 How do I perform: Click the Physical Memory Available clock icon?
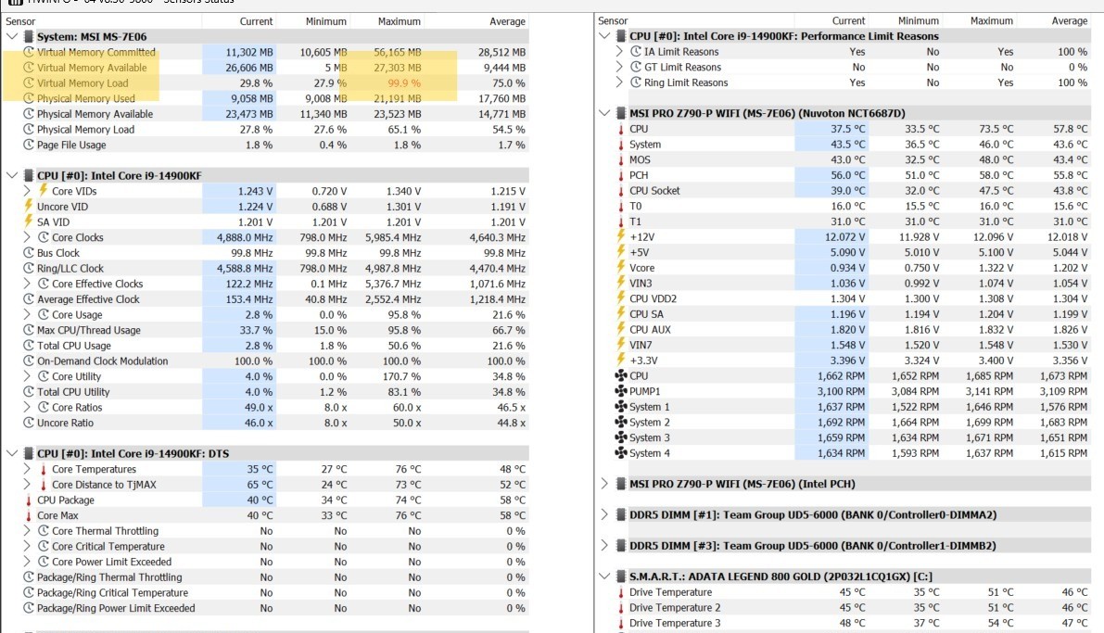[29, 113]
